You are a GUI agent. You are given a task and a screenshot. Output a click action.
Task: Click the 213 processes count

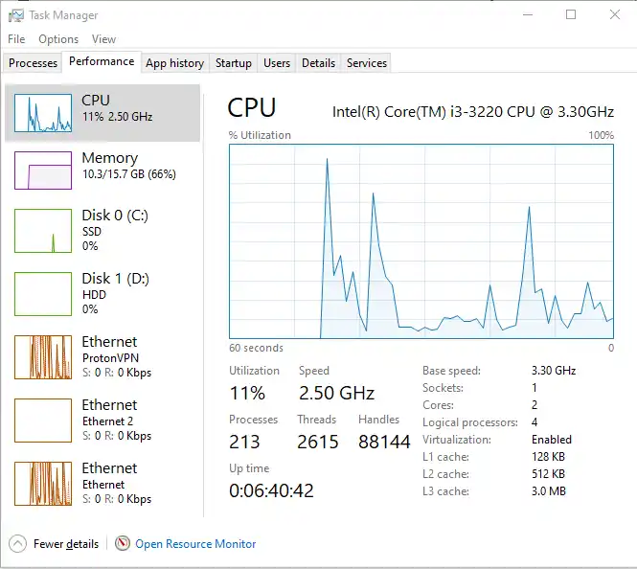tap(244, 442)
